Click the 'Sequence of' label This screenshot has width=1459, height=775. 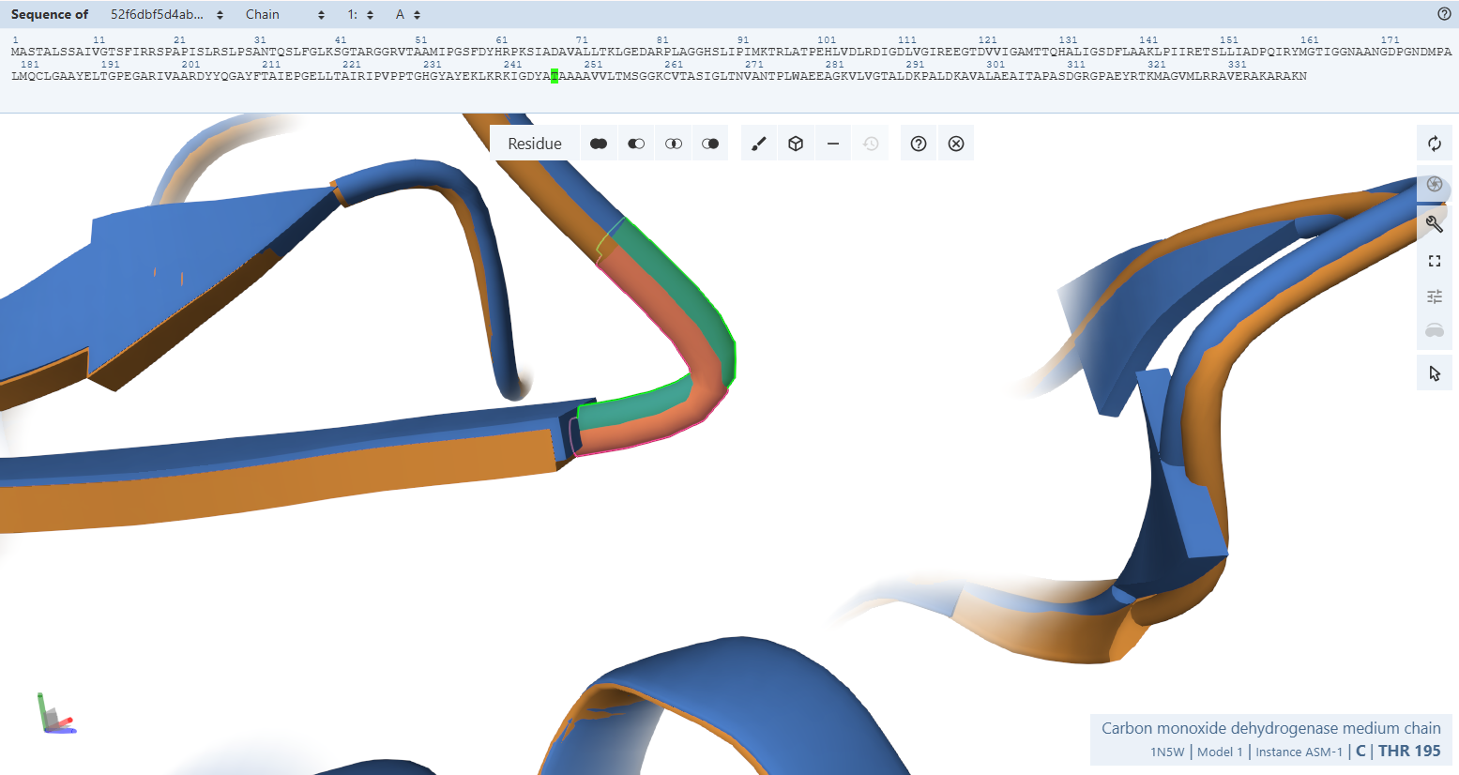click(50, 14)
